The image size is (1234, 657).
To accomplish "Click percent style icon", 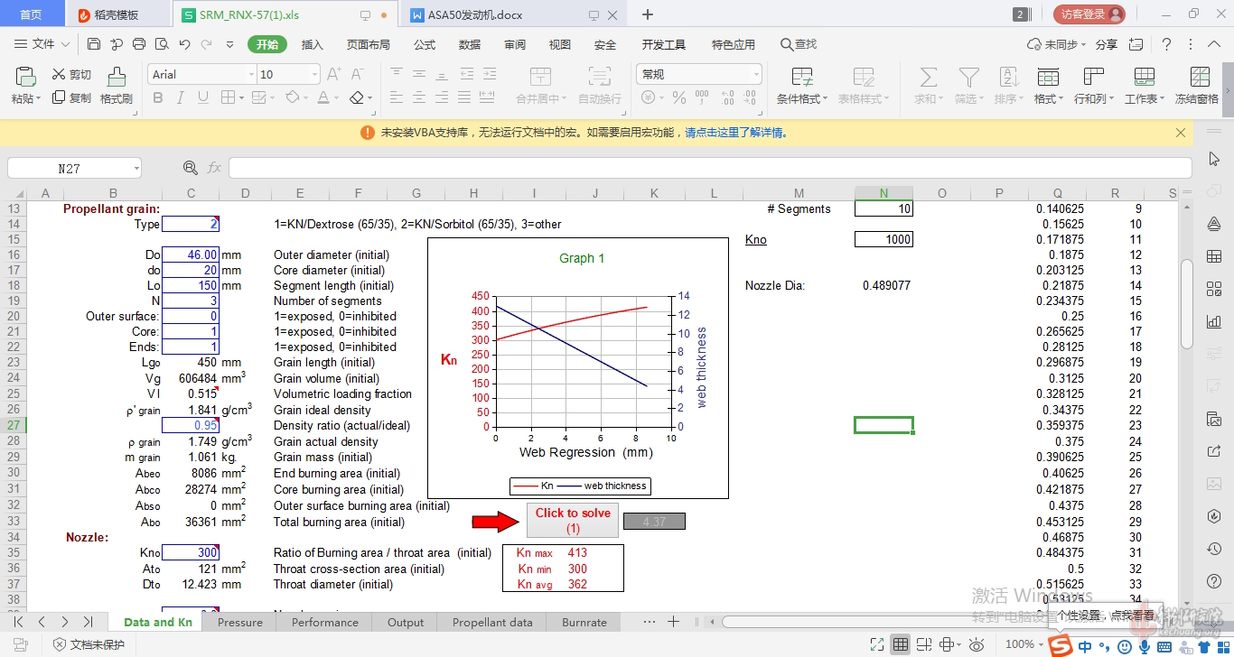I will pos(678,97).
